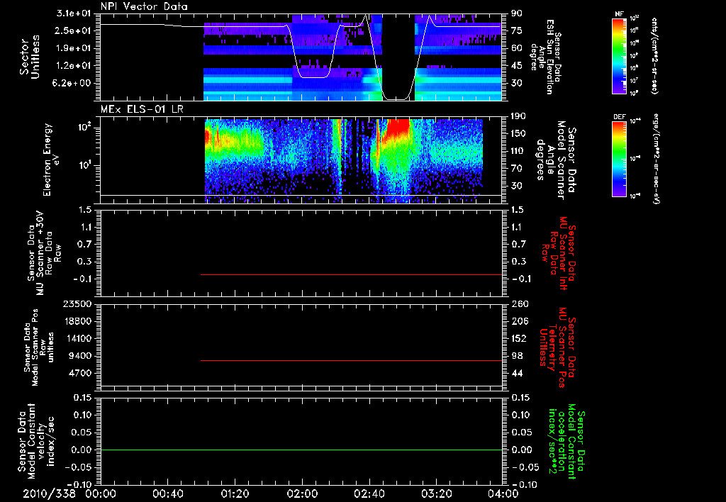The height and width of the screenshot is (502, 726).
Task: Click the "00:40" time tick label
Action: pos(167,493)
